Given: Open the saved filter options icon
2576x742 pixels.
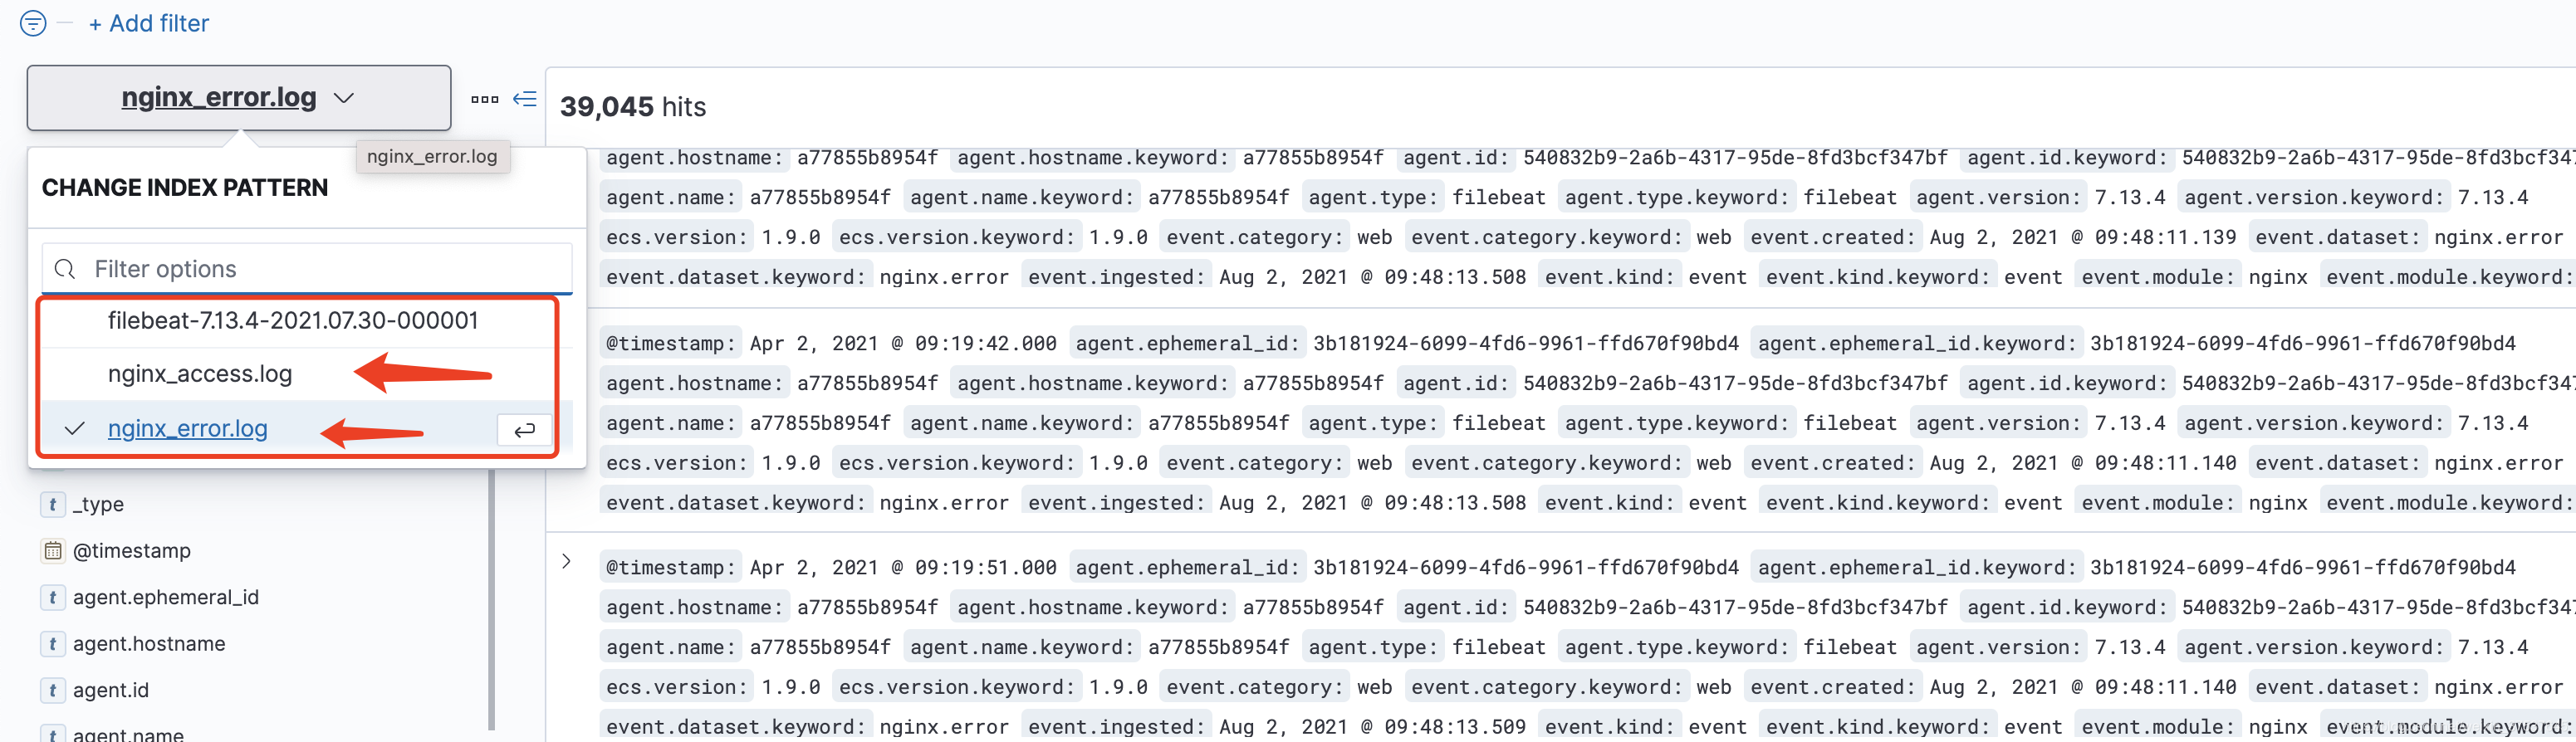Looking at the screenshot, I should click(33, 23).
